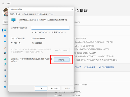The width and height of the screenshot is (130, 97).
Task: Open Privacy & security shield icon
Action: [5, 81]
